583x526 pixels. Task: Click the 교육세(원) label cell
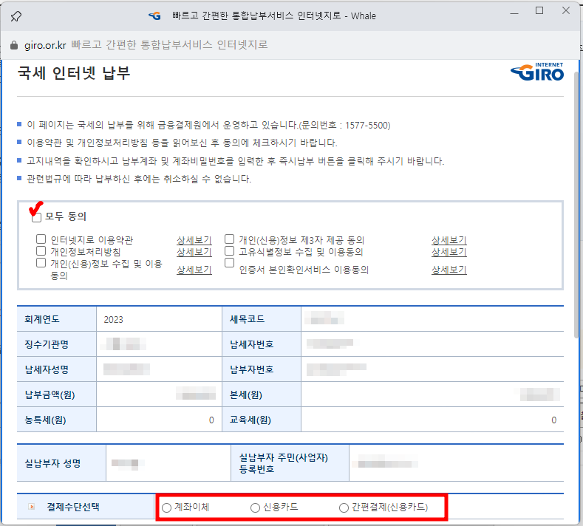tap(262, 420)
